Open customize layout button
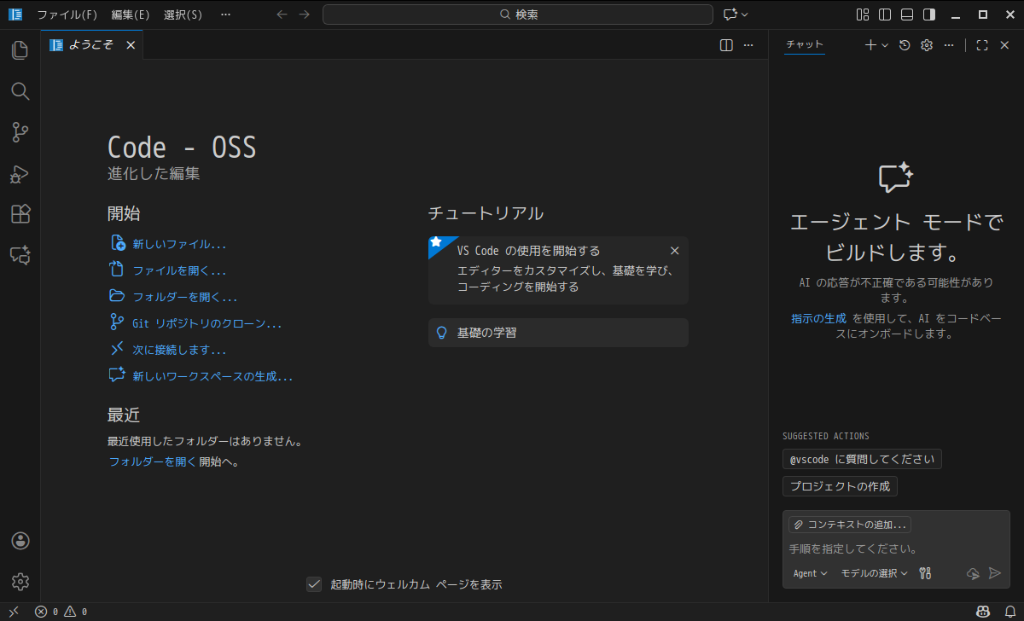Image resolution: width=1024 pixels, height=621 pixels. click(863, 15)
